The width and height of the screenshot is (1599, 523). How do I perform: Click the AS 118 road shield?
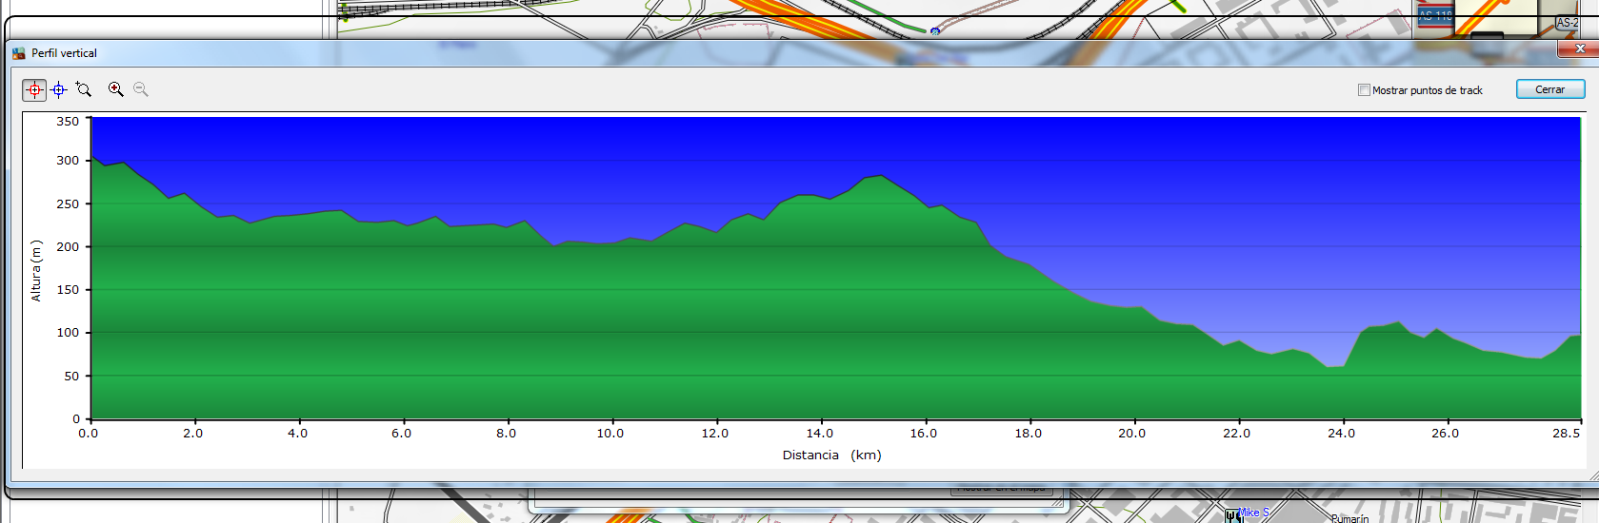coord(1435,16)
